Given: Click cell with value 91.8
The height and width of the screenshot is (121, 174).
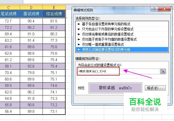Looking at the screenshot, I should click(x=31, y=99).
